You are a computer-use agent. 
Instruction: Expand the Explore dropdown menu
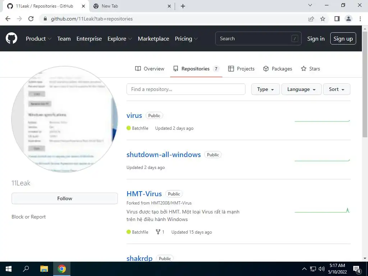pyautogui.click(x=120, y=39)
